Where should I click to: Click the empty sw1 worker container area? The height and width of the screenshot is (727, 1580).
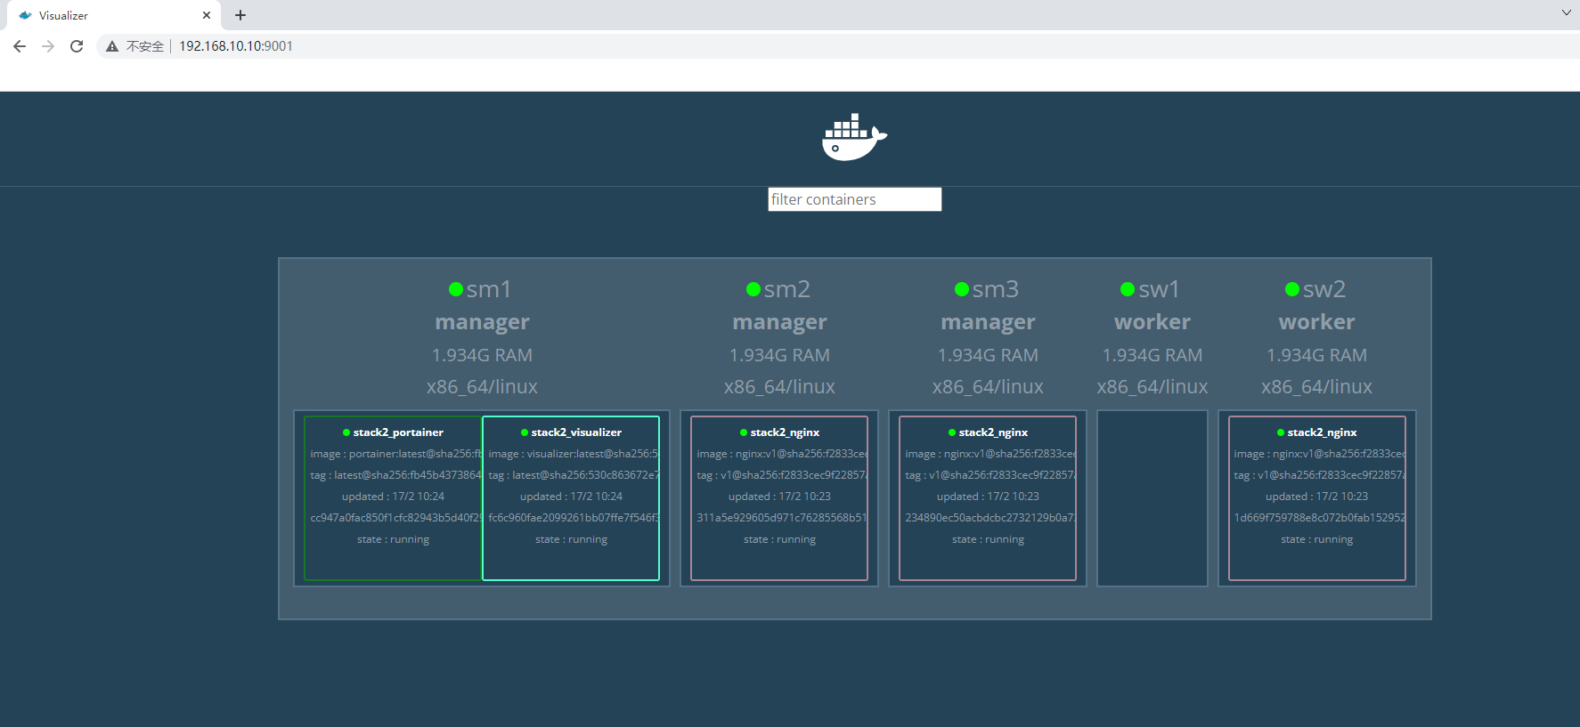(x=1152, y=498)
